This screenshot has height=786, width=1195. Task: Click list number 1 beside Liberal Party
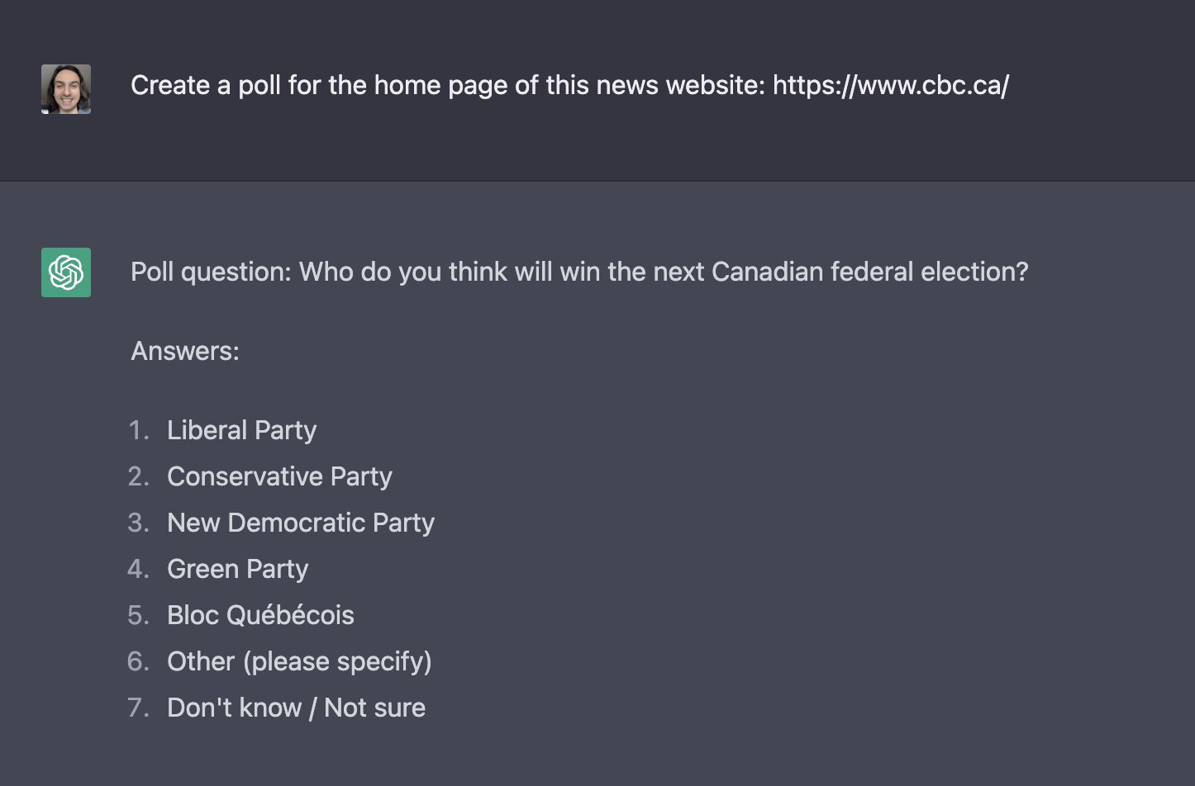click(x=139, y=430)
